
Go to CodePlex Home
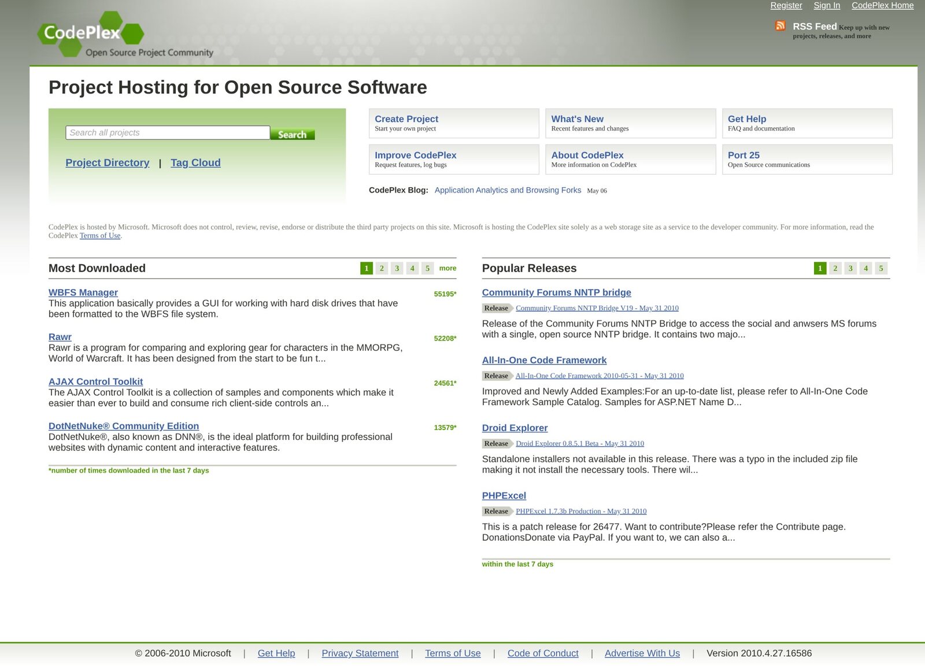pos(882,5)
